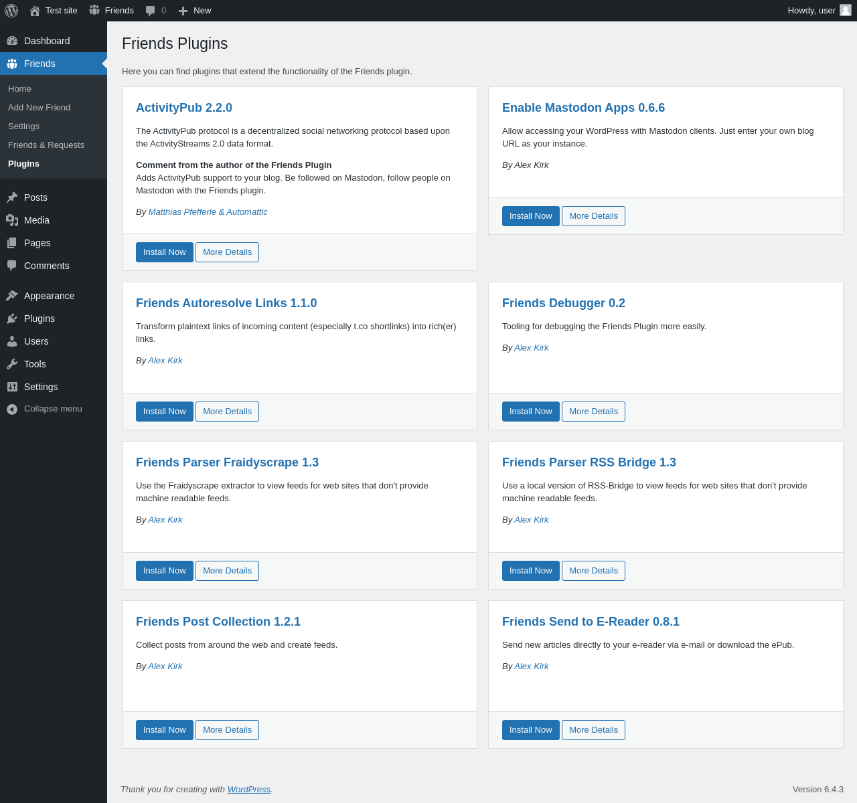Click the plus icon next to New
The image size is (857, 803).
[183, 11]
